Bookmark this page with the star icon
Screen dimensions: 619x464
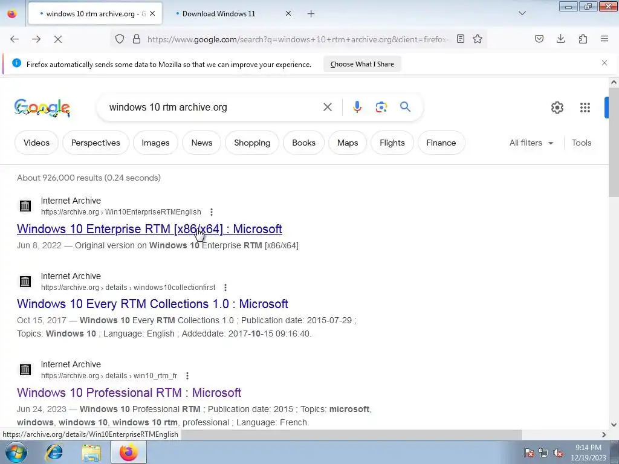[x=478, y=39]
